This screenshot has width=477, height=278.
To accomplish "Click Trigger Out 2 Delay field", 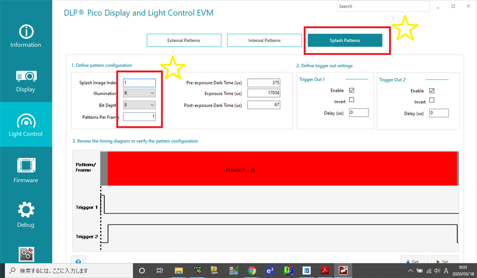I will pos(439,113).
